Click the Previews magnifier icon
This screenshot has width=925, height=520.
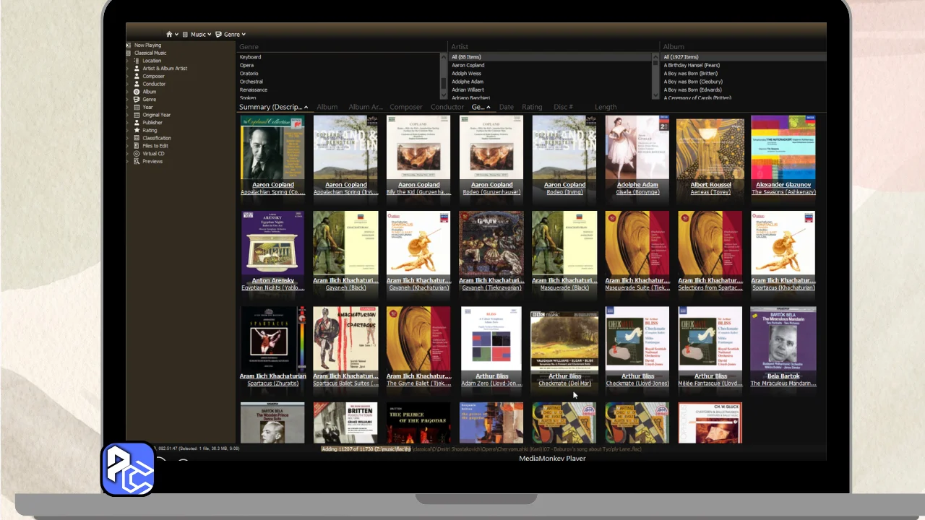pyautogui.click(x=137, y=161)
